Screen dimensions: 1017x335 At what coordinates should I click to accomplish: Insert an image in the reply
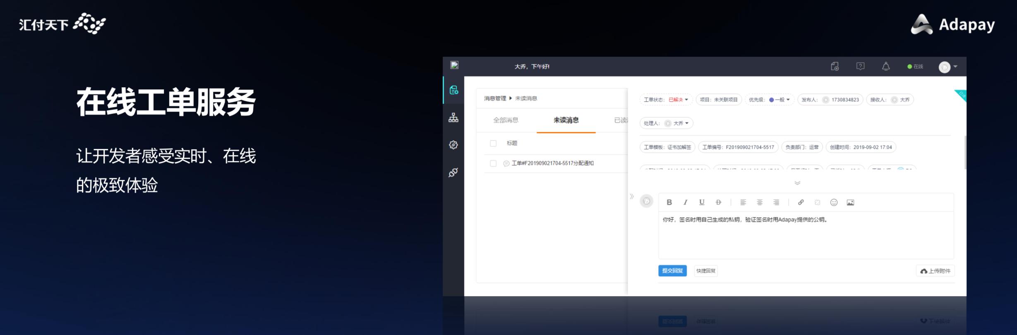pos(850,202)
